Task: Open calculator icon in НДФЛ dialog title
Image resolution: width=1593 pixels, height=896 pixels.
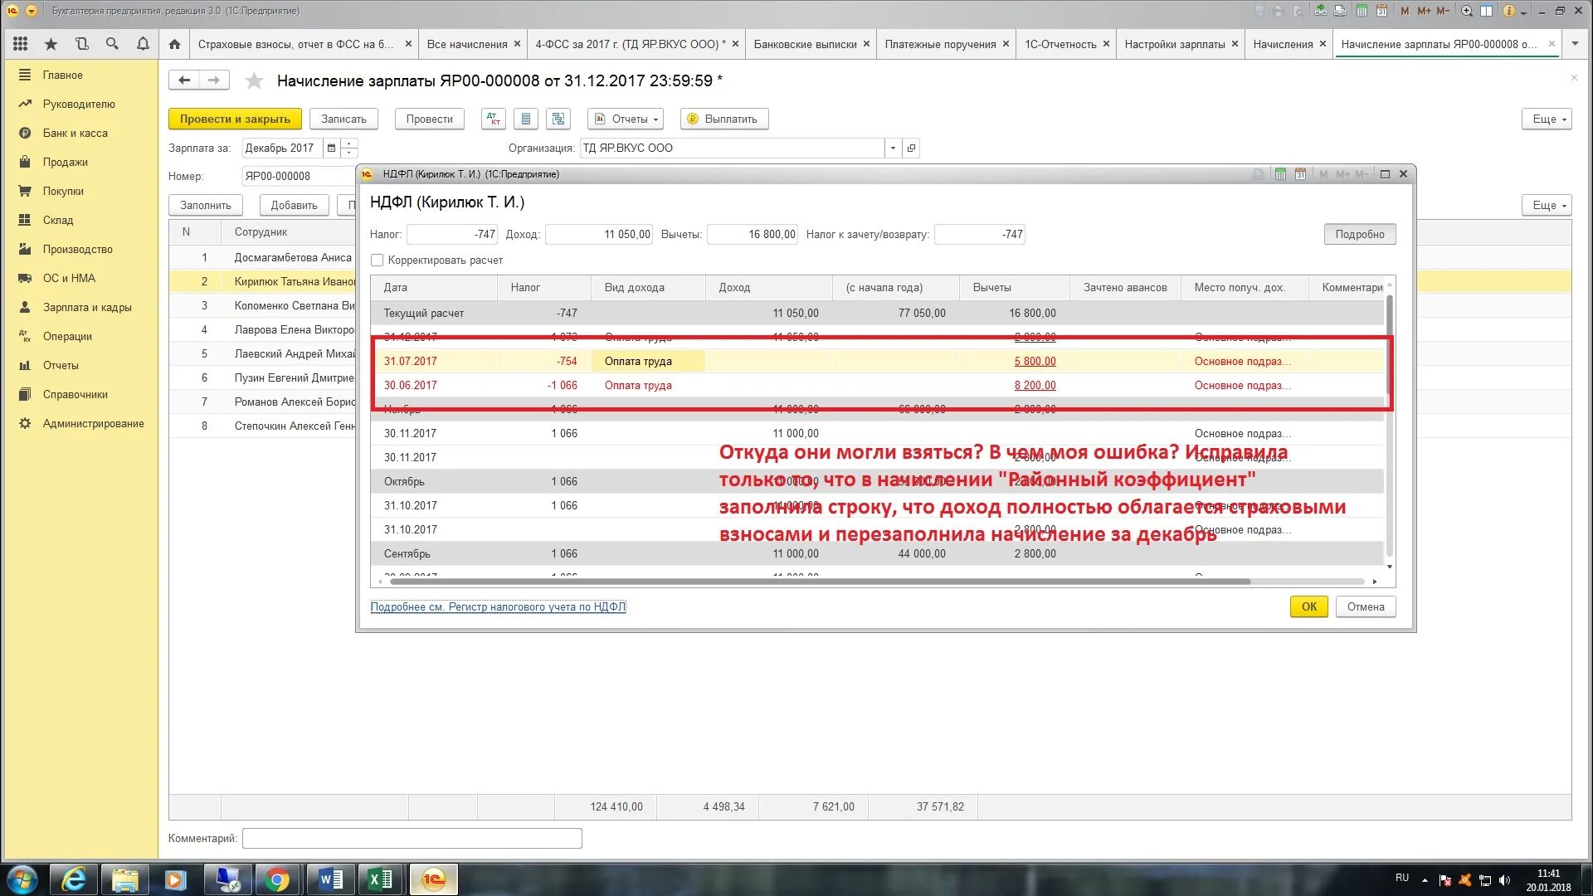Action: (x=1280, y=174)
